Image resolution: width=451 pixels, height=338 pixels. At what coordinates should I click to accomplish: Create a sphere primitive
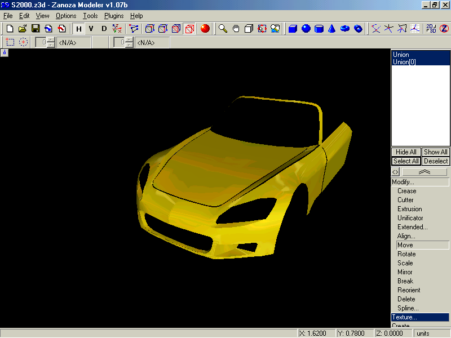click(306, 29)
